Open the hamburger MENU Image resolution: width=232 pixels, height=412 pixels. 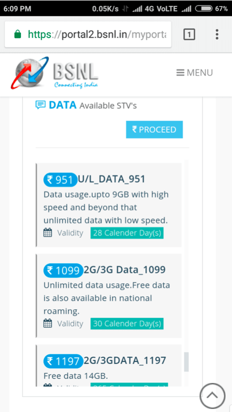(194, 73)
